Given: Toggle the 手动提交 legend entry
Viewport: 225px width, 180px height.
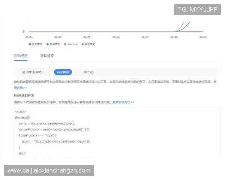Looking at the screenshot, I should (88, 44).
